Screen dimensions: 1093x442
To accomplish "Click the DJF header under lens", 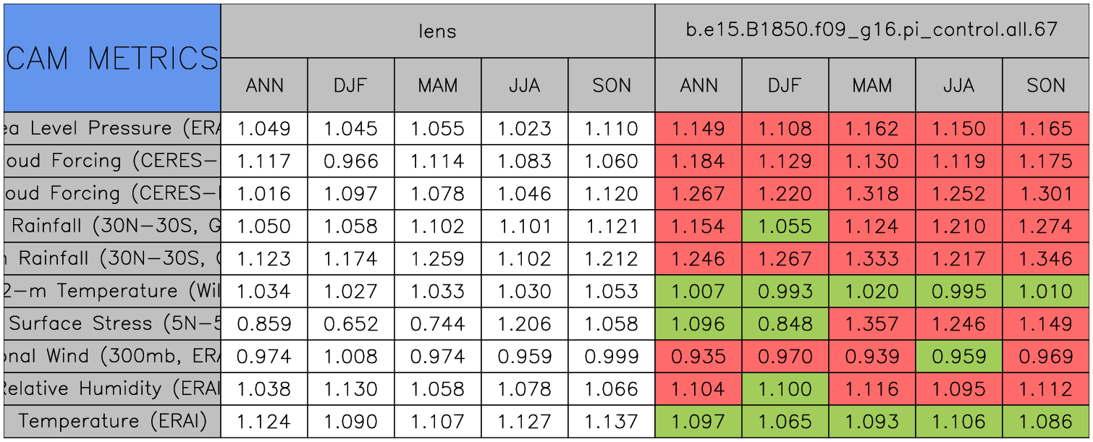I will (350, 85).
